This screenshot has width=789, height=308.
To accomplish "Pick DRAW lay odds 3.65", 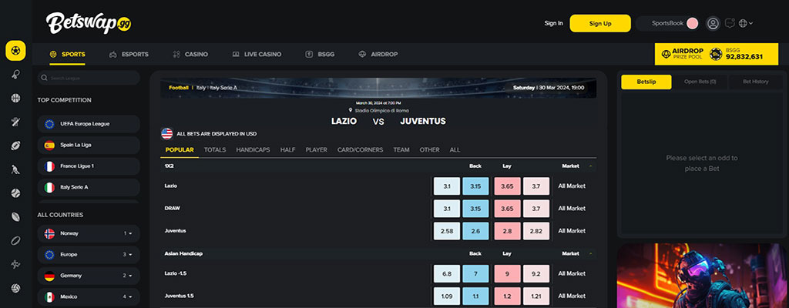I will pyautogui.click(x=507, y=209).
